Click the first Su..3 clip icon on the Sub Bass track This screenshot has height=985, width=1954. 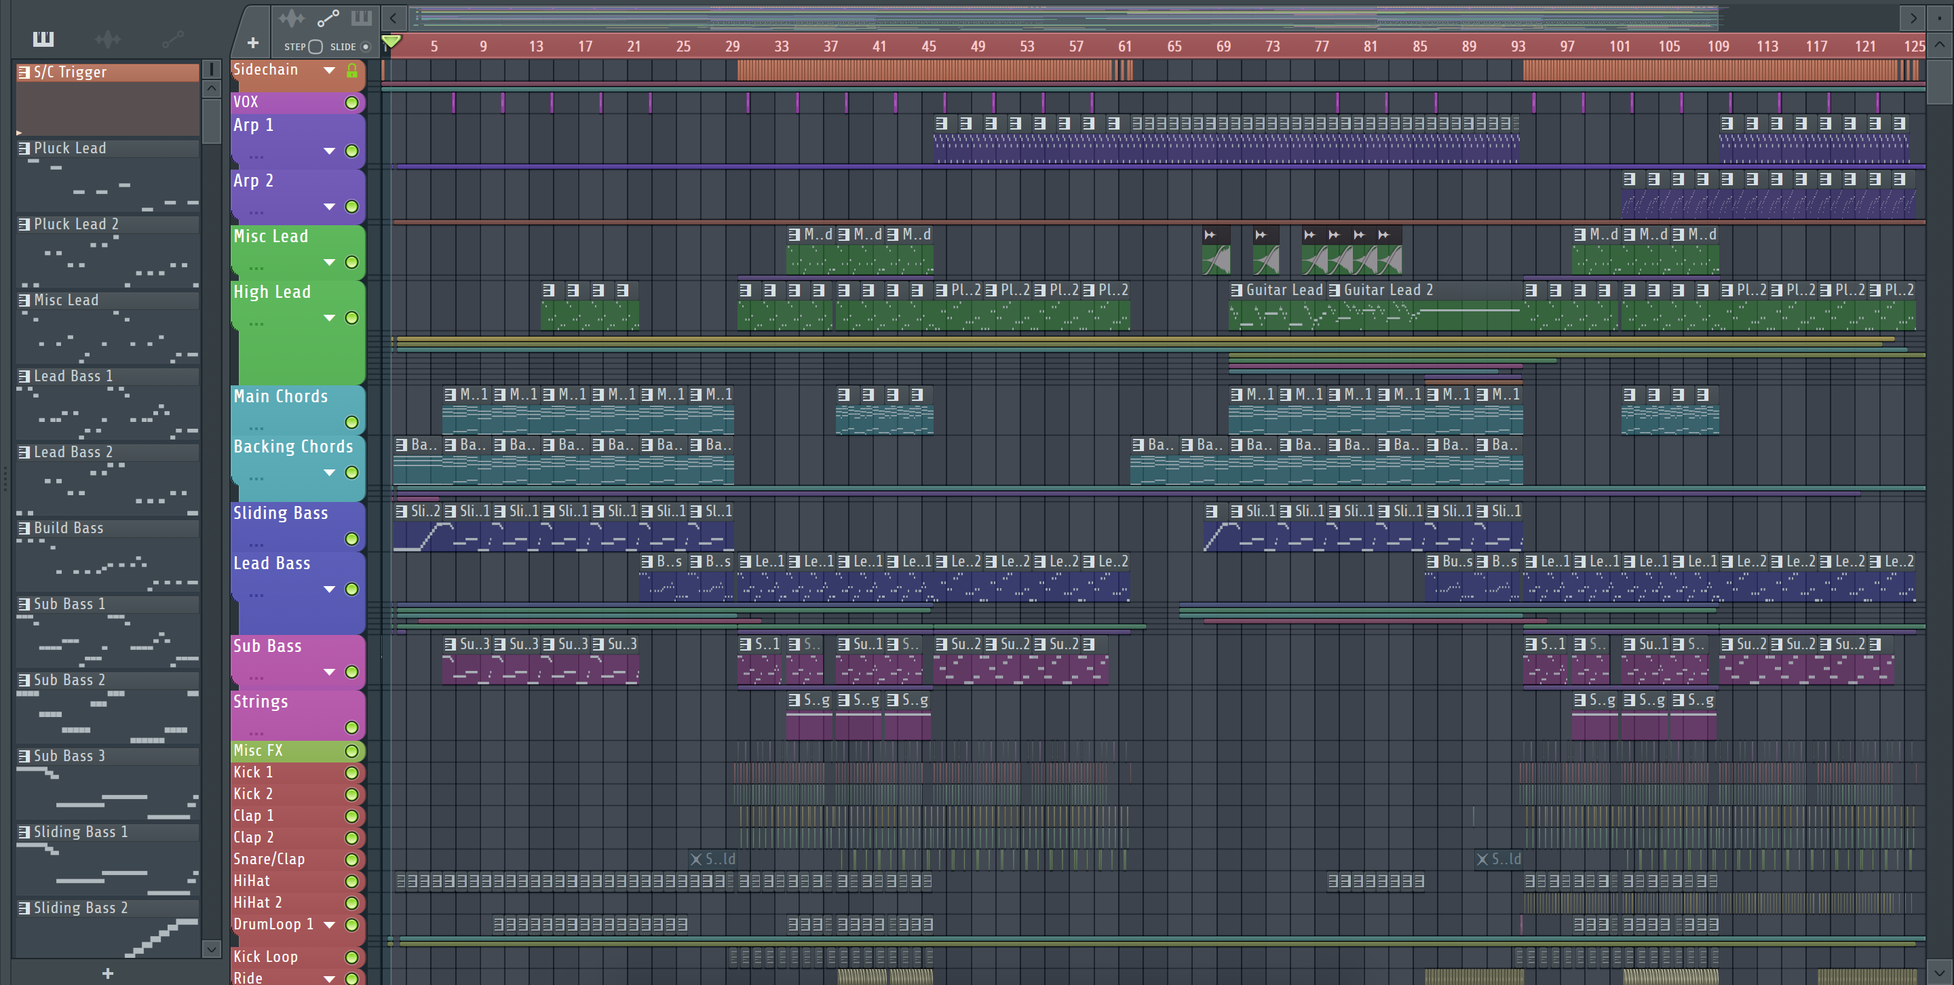tap(451, 644)
